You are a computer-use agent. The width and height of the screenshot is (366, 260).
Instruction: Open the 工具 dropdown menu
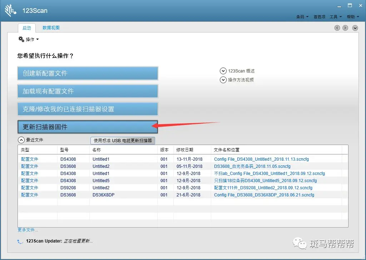335,17
